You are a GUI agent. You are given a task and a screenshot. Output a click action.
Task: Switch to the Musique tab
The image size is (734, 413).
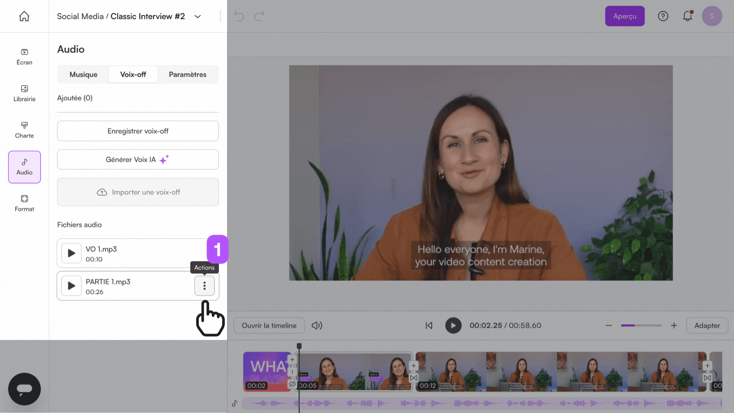83,74
